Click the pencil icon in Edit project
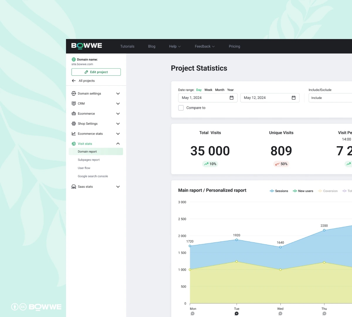This screenshot has width=352, height=317. tap(86, 72)
